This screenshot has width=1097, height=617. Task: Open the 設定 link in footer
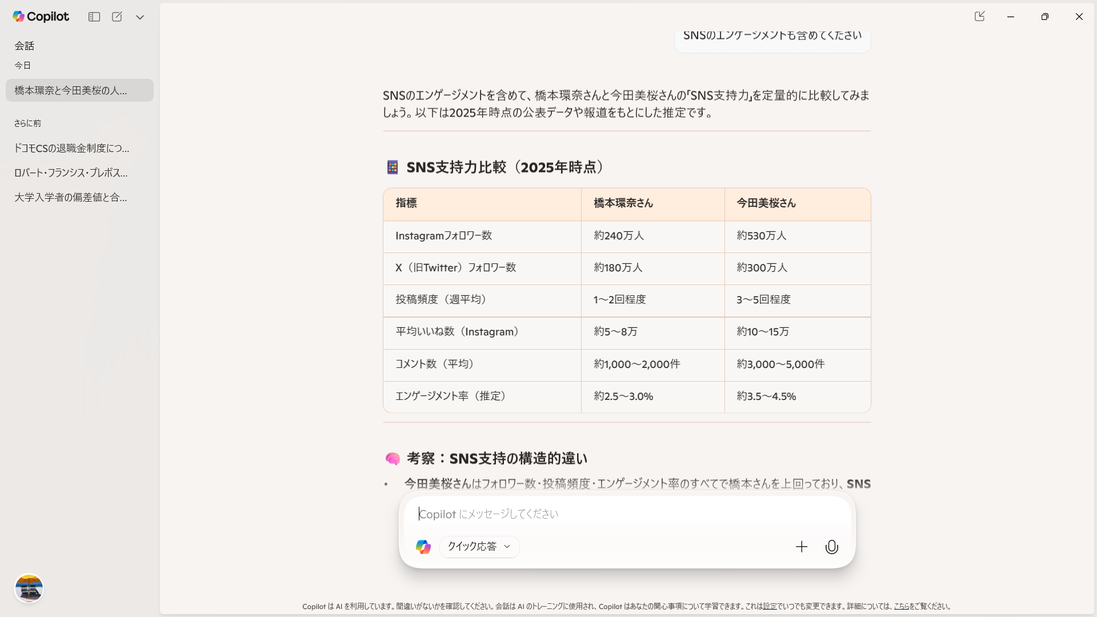[x=770, y=607]
